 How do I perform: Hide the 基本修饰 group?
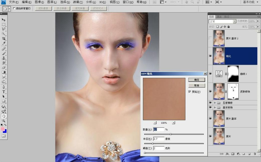[x=210, y=107]
